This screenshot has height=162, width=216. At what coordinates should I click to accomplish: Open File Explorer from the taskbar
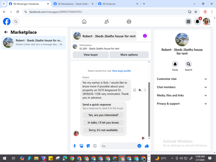pos(36,159)
